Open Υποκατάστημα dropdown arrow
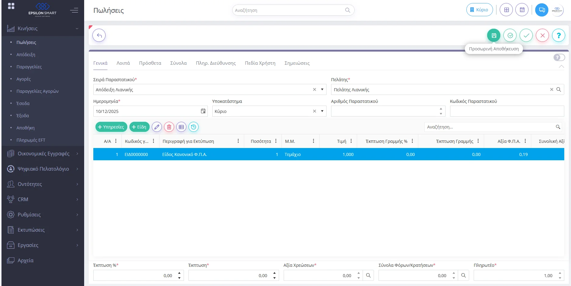The image size is (571, 286). [x=322, y=111]
